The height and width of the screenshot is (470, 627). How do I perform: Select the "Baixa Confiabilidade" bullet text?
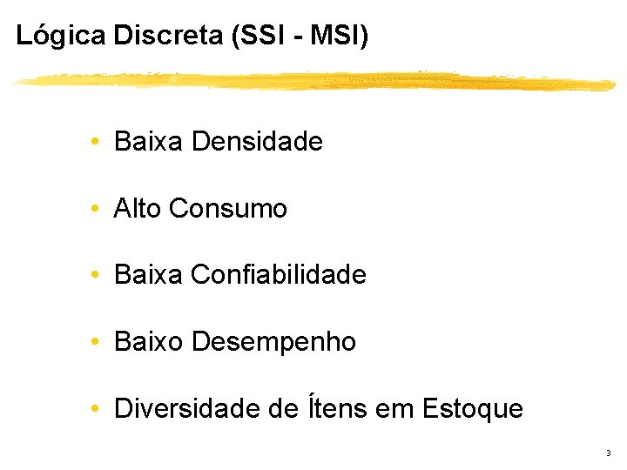tap(239, 275)
